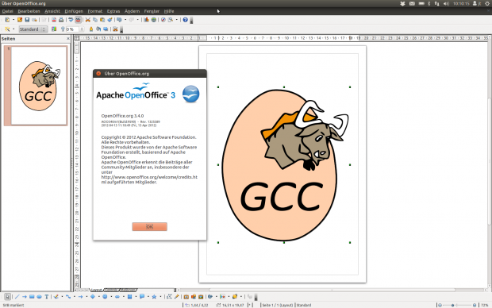Open the stars shapes dropdown arrow

coord(160,297)
